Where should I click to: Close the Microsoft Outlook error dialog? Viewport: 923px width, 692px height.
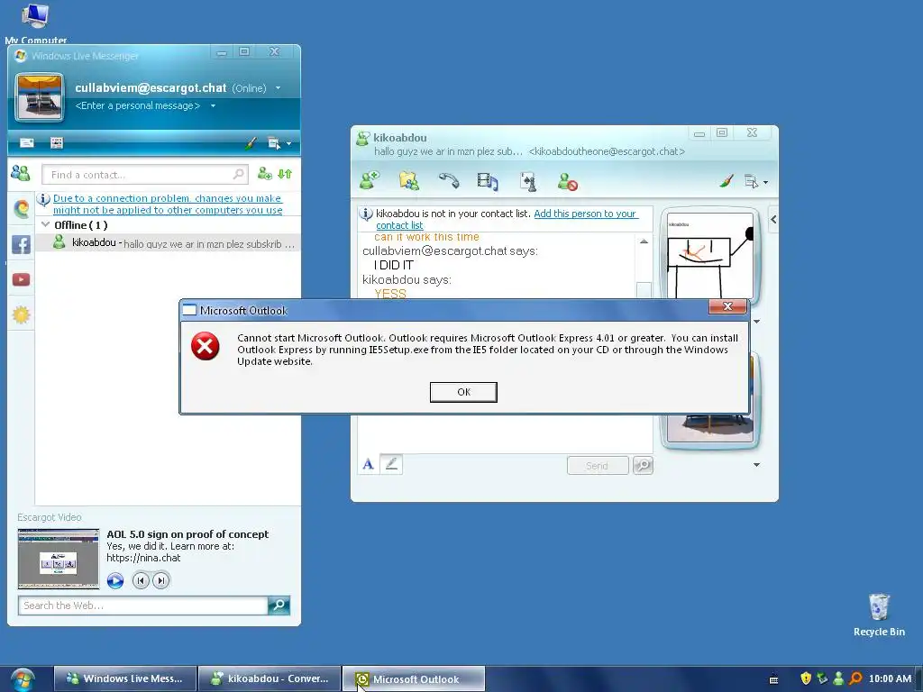727,306
